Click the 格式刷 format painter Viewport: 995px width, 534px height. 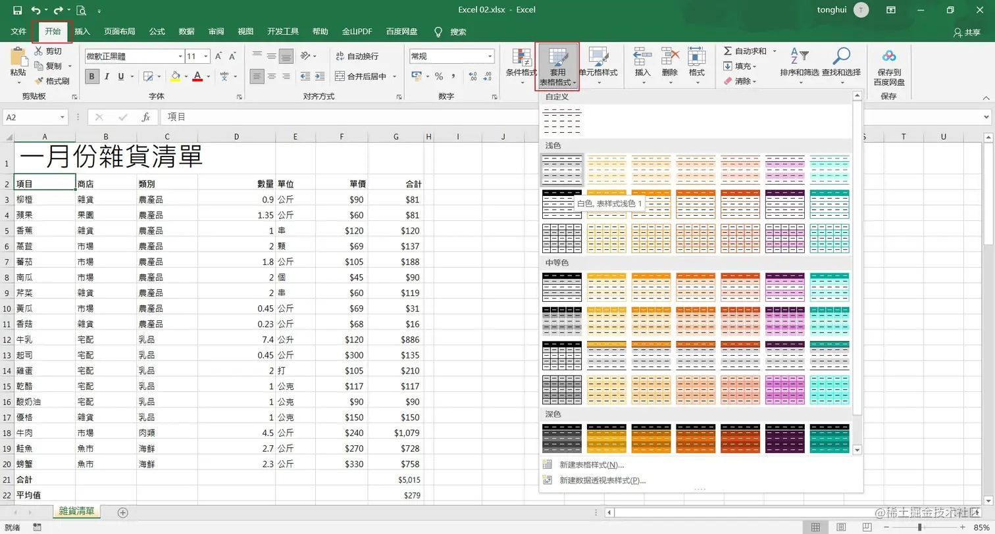52,81
